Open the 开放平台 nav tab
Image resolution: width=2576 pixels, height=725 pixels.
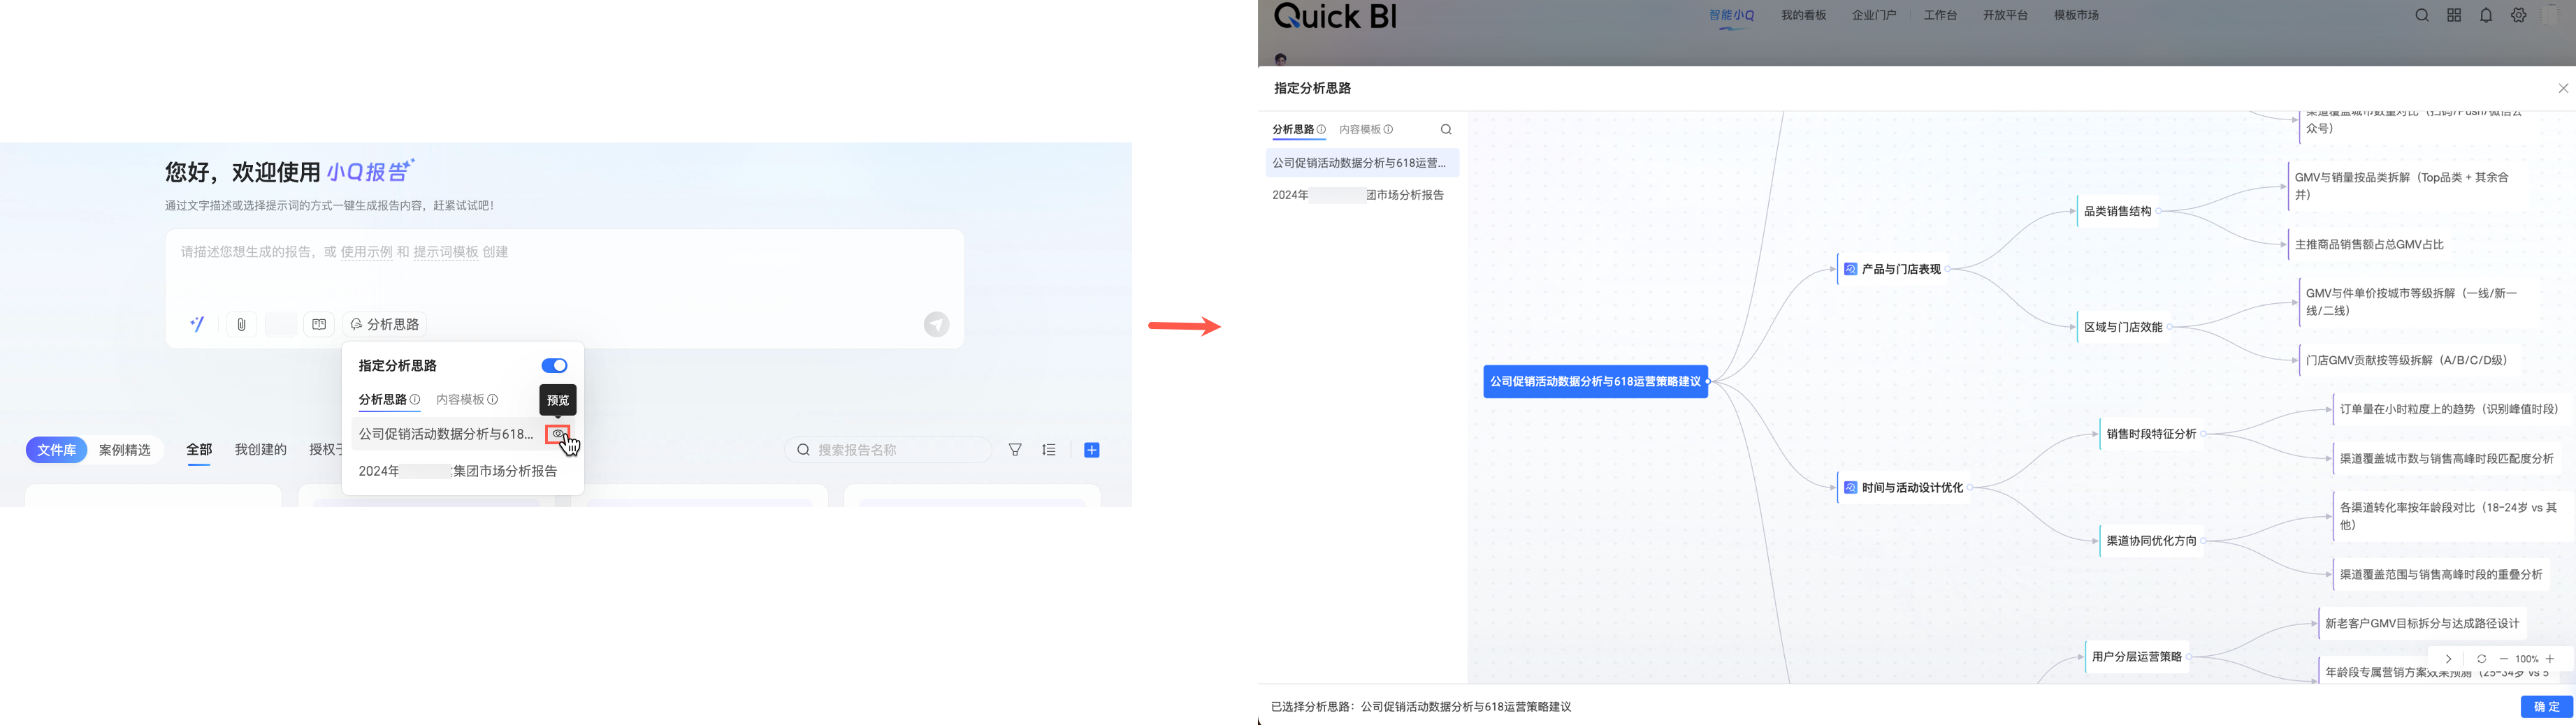pos(2005,15)
